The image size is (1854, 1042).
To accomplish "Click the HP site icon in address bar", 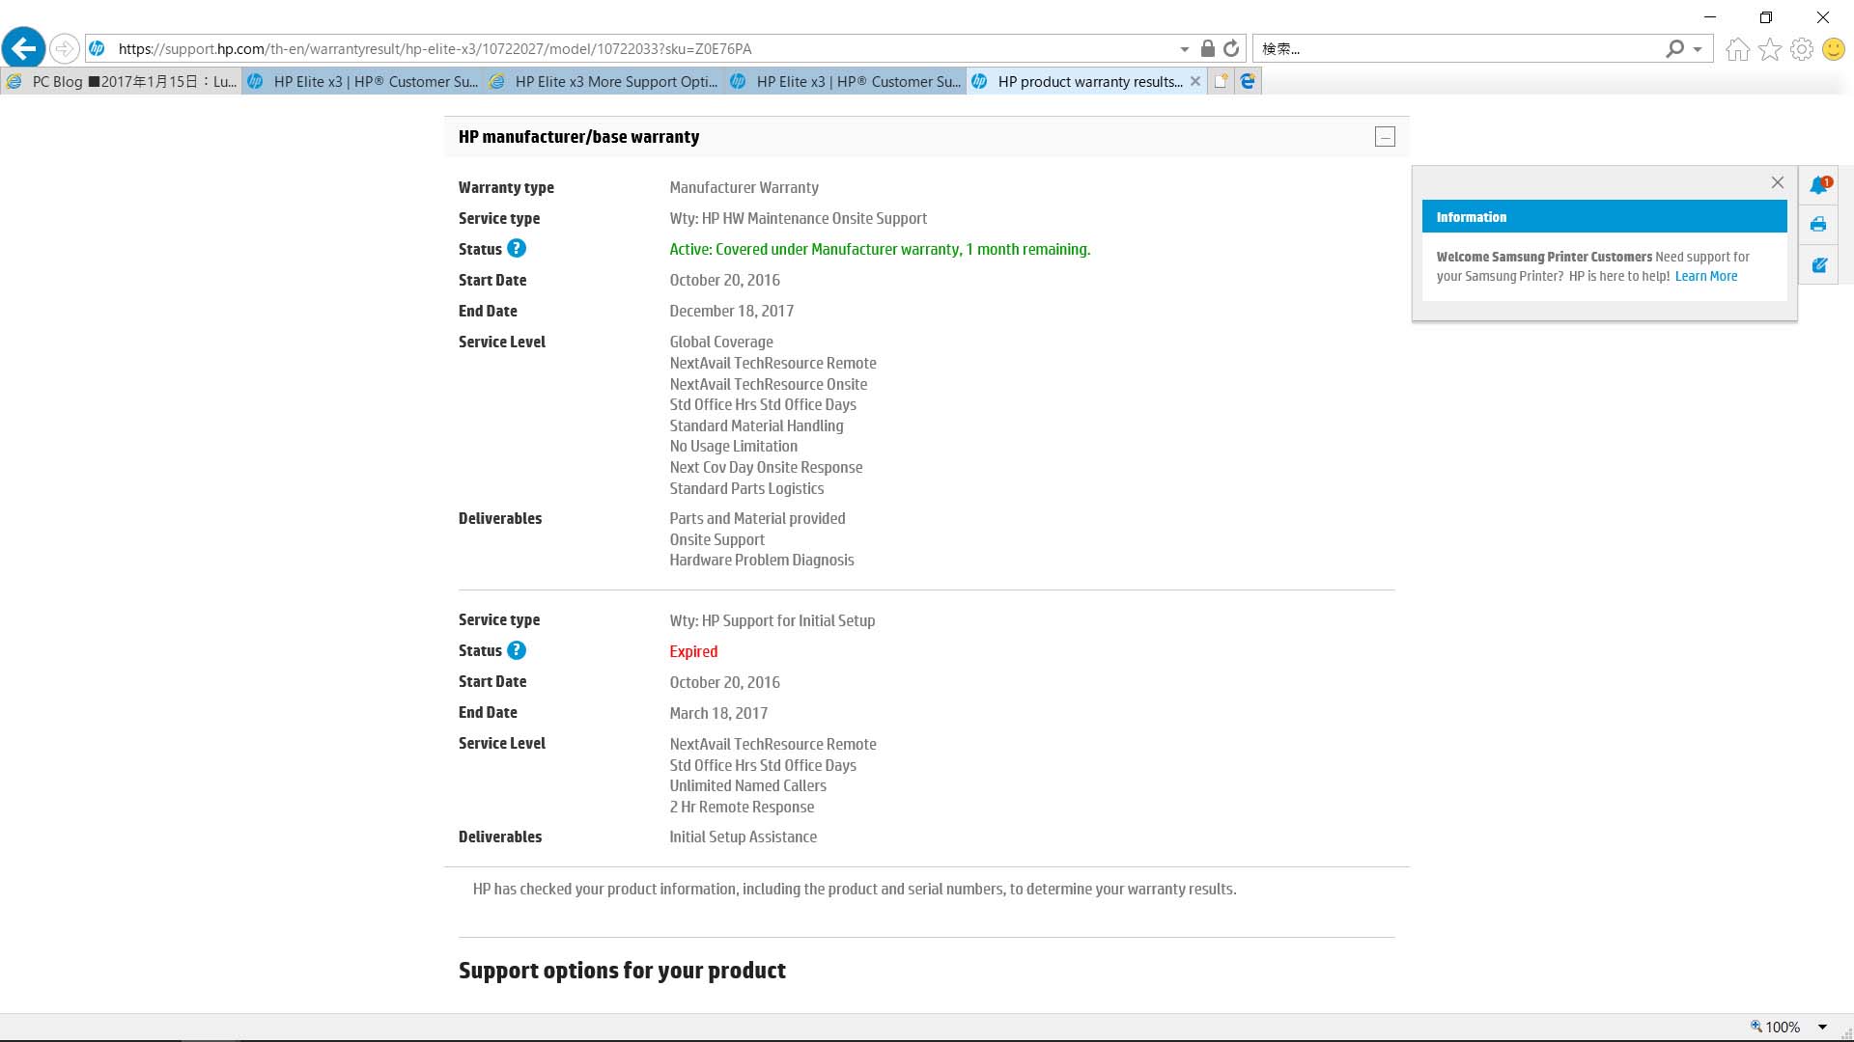I will click(97, 48).
